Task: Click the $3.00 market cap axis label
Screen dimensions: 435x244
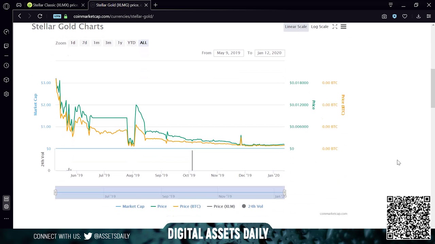Action: tap(46, 83)
